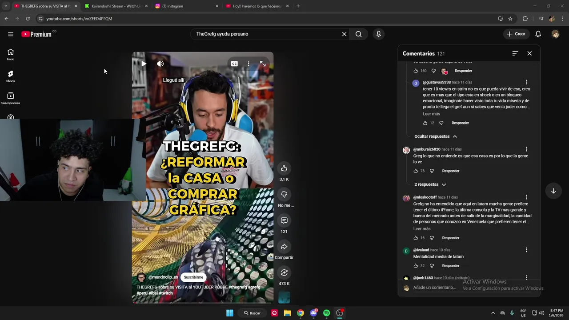Screen dimensions: 569x320
Task: Like @gustavos5338's comment with 12 likes
Action: pos(425,123)
